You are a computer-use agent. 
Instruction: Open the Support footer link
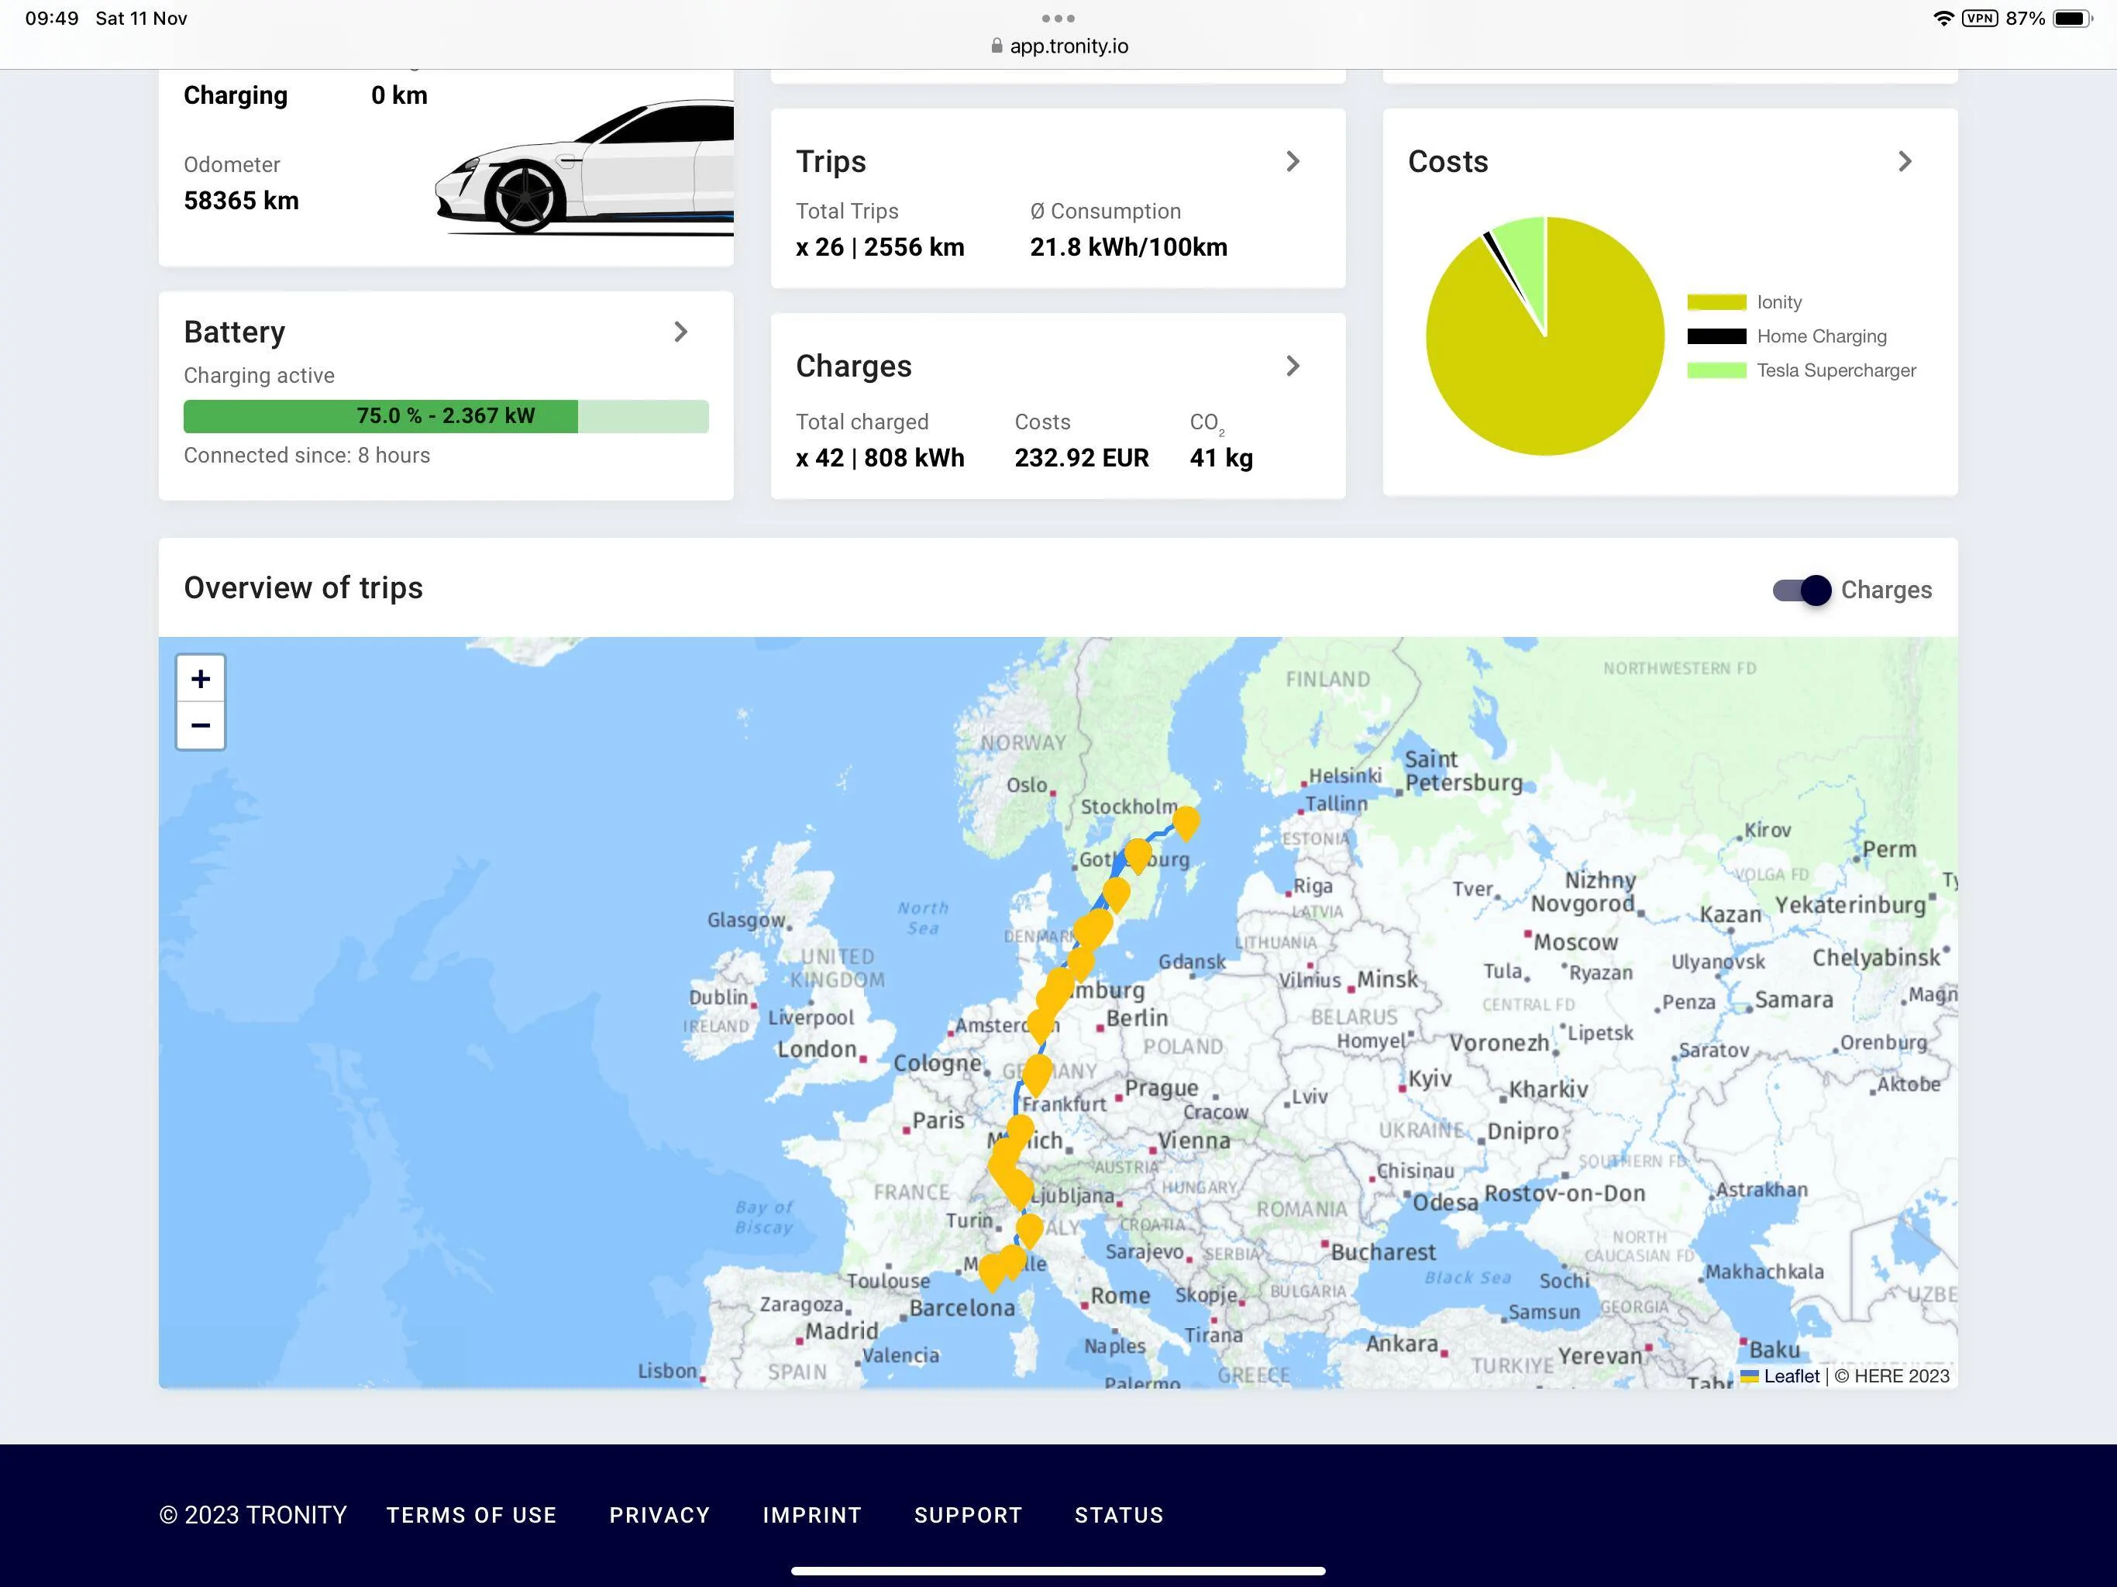point(968,1515)
